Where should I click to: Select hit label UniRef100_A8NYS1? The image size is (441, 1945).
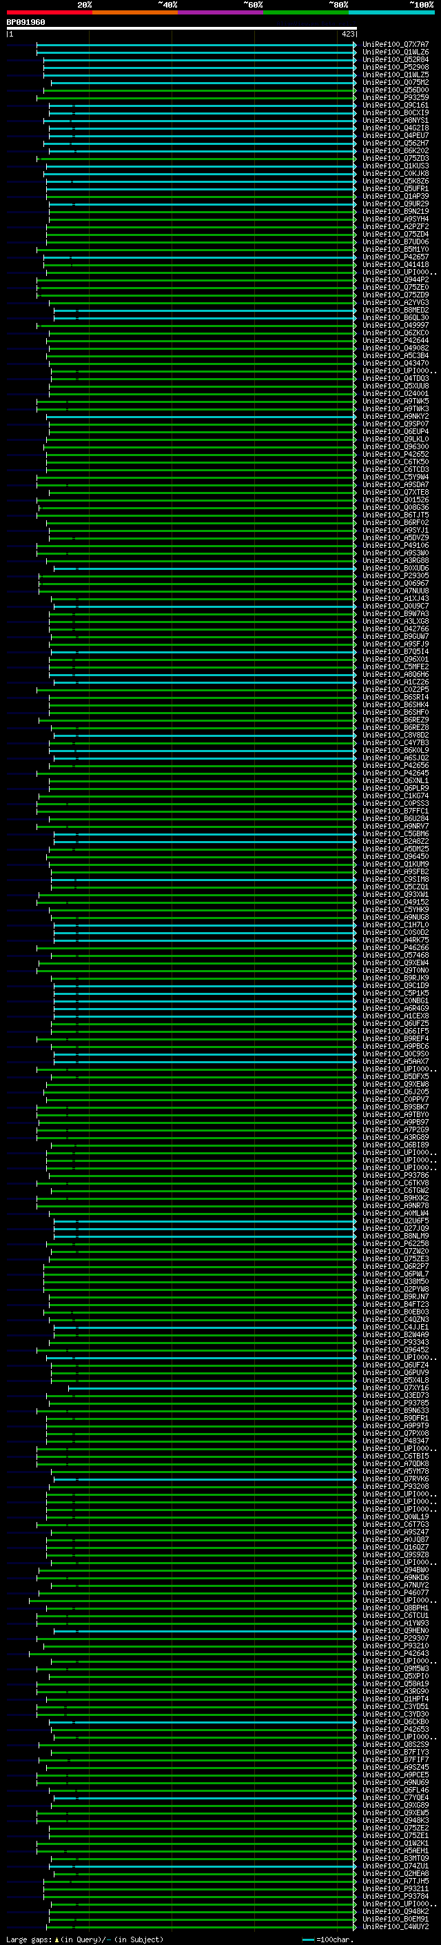pyautogui.click(x=396, y=120)
